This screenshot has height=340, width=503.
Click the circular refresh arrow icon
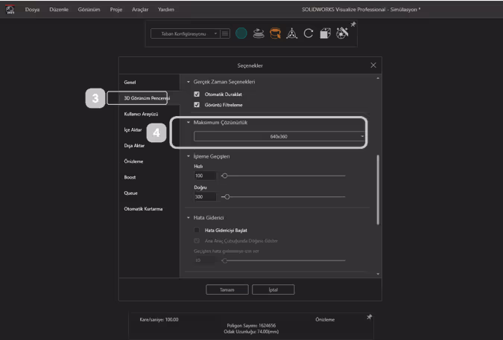309,33
